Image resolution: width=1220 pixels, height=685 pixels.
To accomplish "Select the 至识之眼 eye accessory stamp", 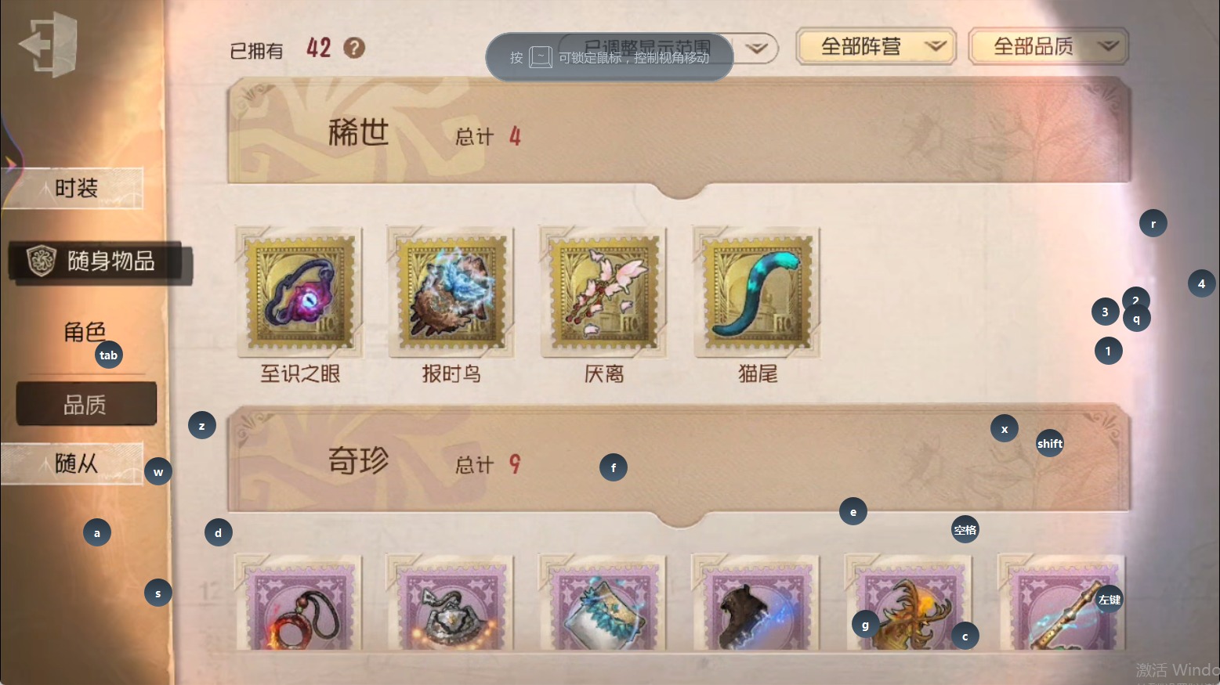I will coord(299,292).
